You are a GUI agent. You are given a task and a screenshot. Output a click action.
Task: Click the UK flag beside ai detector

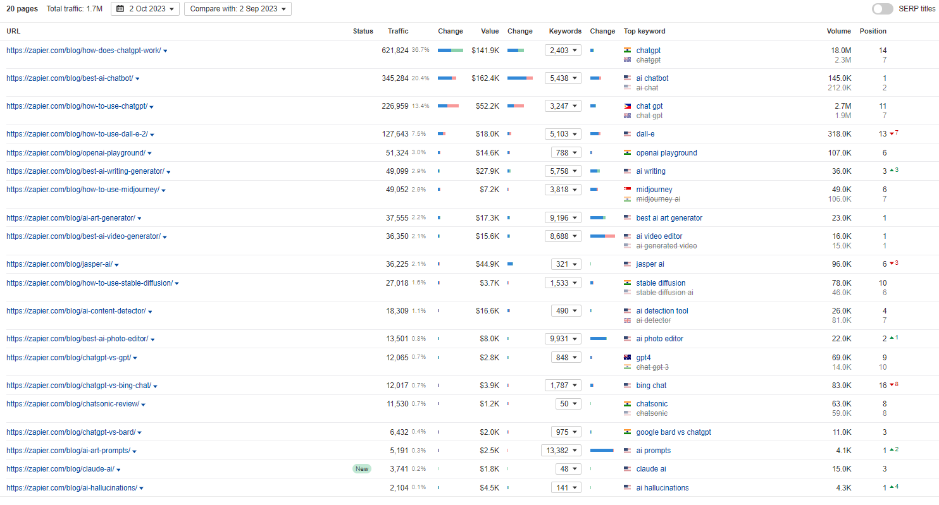coord(627,320)
